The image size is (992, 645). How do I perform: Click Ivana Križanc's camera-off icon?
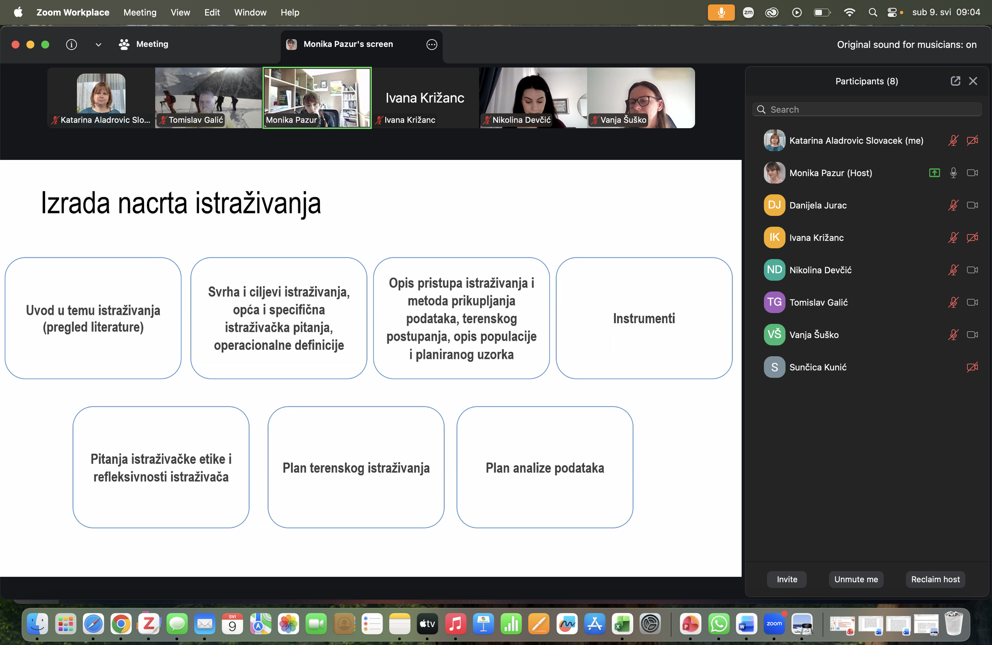(973, 238)
